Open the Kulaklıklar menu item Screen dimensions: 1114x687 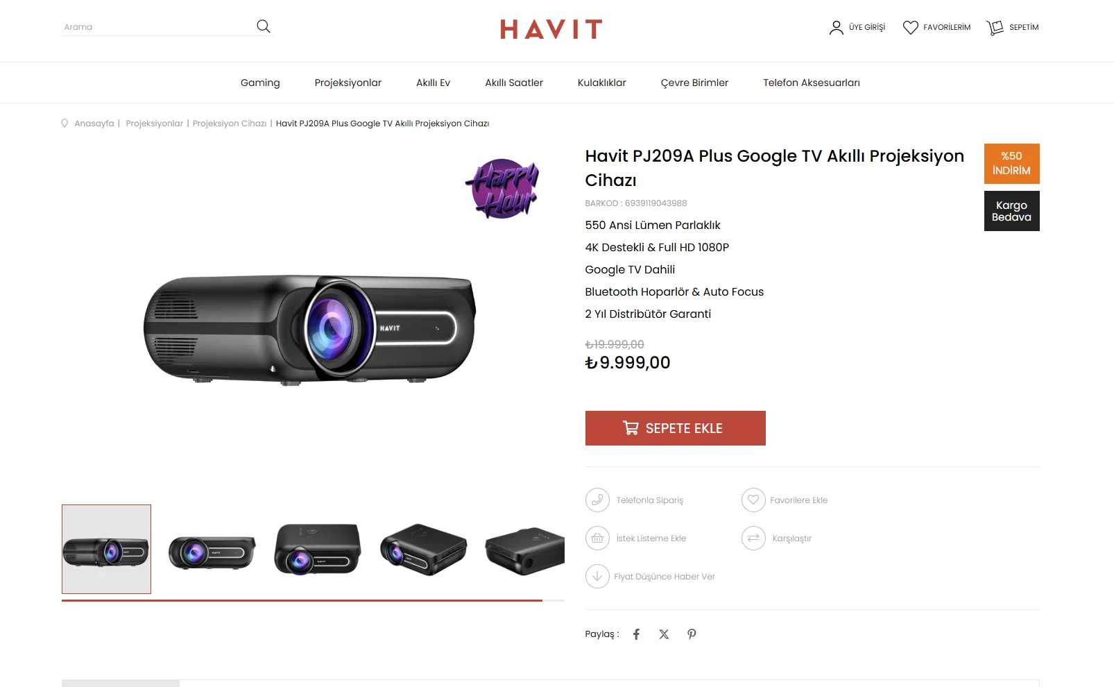click(x=601, y=83)
